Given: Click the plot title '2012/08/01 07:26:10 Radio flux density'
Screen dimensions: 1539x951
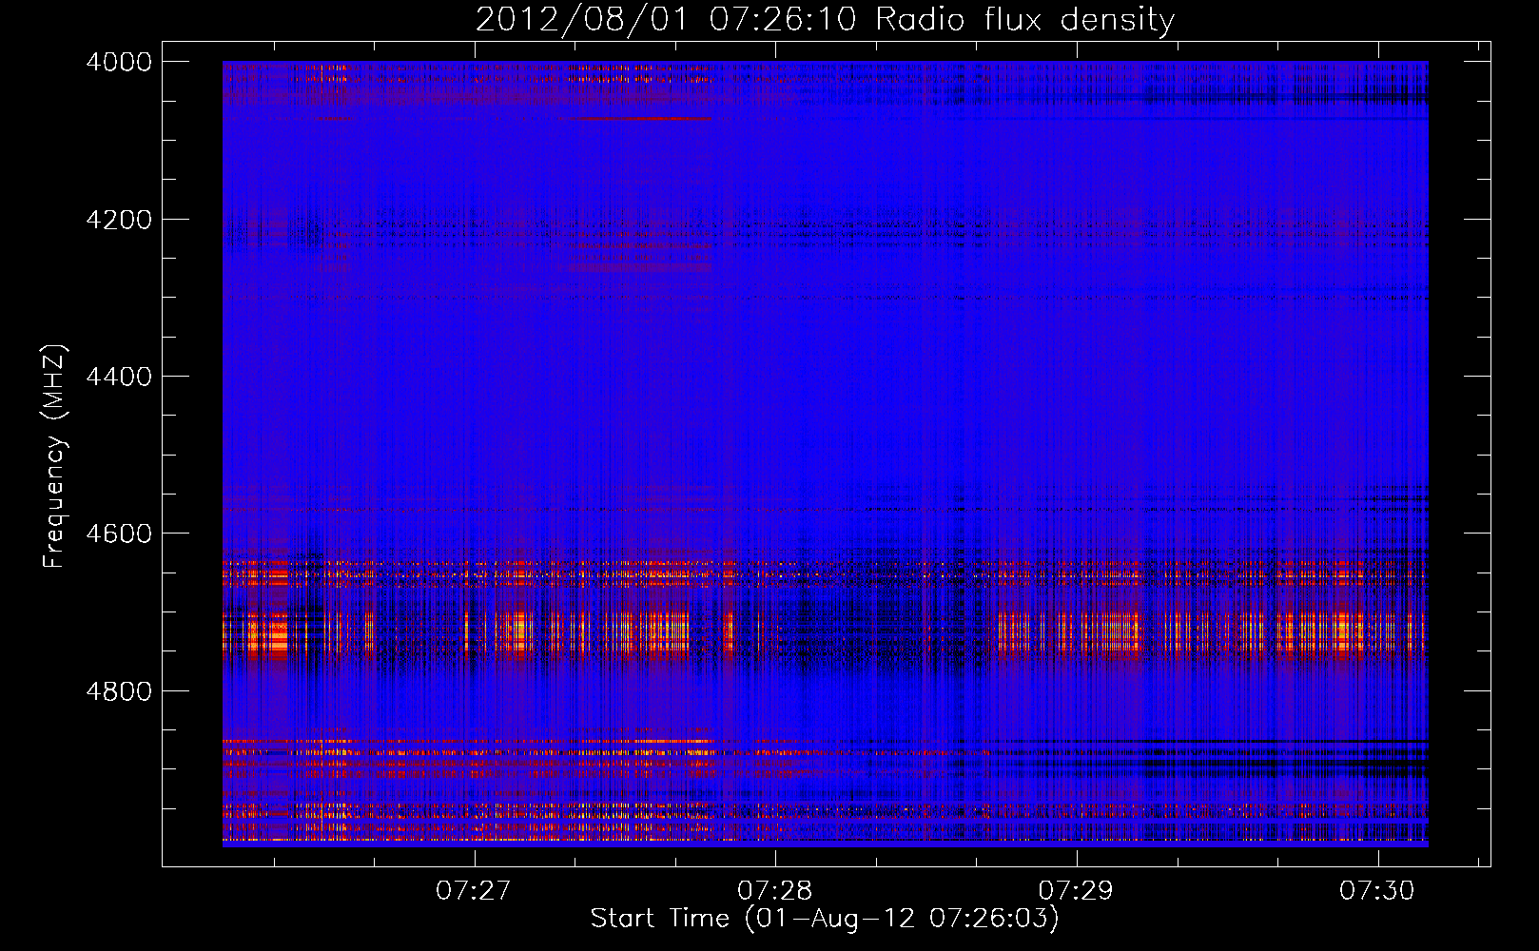Looking at the screenshot, I should (x=825, y=19).
